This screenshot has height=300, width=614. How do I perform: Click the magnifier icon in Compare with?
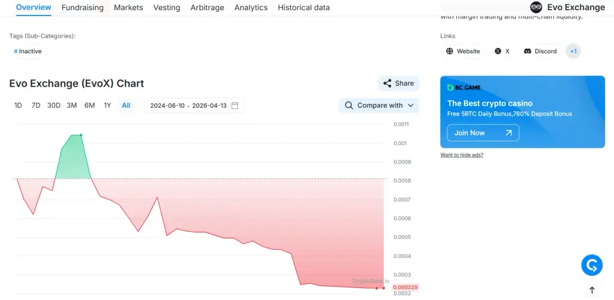(x=348, y=105)
